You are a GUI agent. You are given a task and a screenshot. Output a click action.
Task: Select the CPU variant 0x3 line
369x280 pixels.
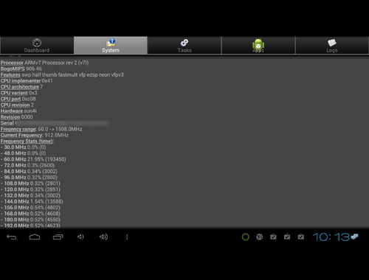(x=19, y=93)
